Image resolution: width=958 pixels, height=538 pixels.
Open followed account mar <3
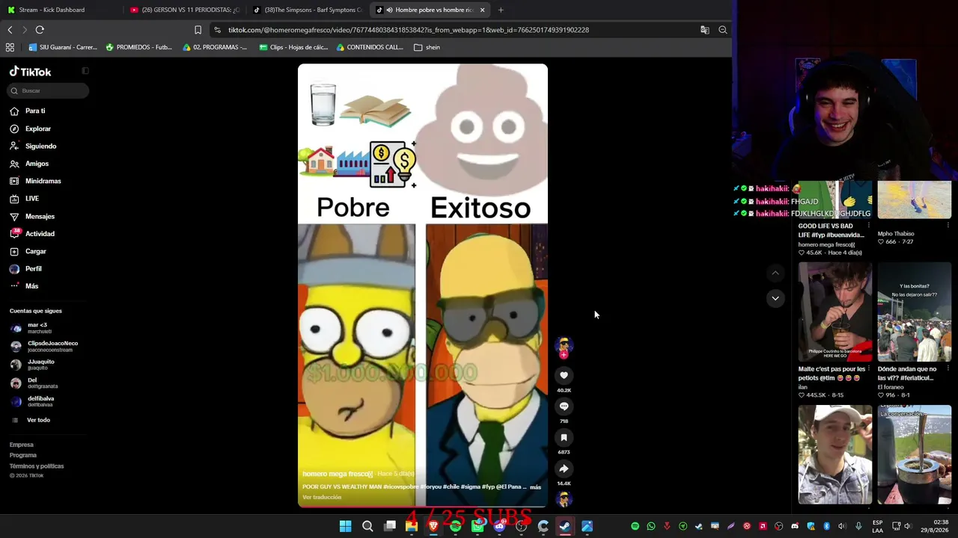pyautogui.click(x=31, y=328)
